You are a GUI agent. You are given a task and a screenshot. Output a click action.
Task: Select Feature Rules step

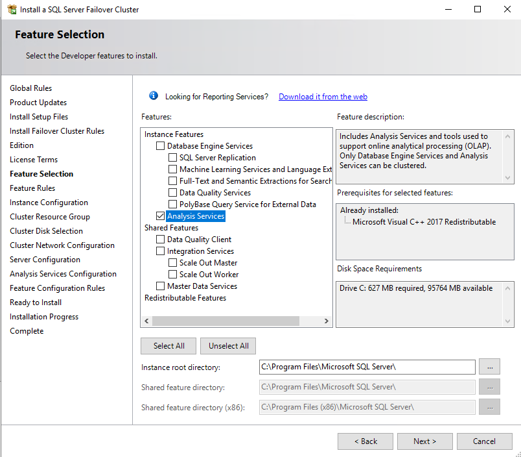(x=32, y=188)
